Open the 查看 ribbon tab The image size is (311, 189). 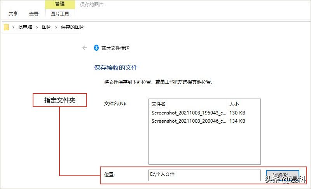point(34,14)
